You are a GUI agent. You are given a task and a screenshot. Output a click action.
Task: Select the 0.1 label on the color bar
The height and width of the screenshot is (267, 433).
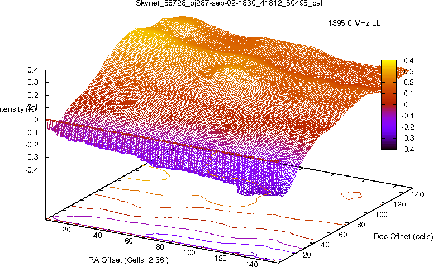pyautogui.click(x=409, y=93)
